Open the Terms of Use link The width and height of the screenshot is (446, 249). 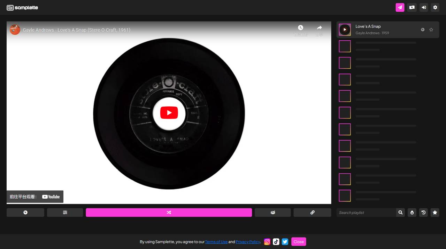coord(216,242)
